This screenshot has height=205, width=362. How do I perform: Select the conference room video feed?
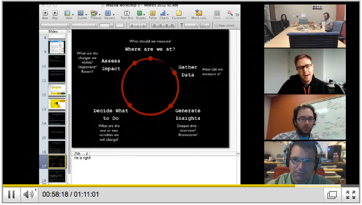305,26
